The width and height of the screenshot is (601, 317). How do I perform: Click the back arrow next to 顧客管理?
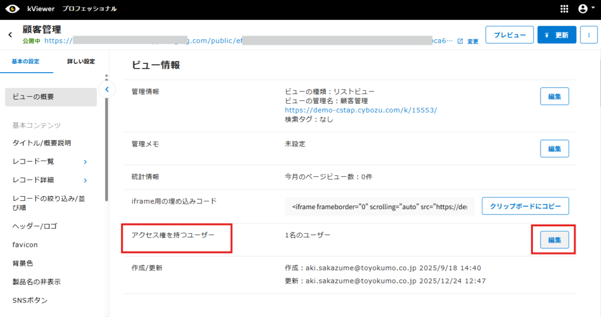tap(10, 35)
